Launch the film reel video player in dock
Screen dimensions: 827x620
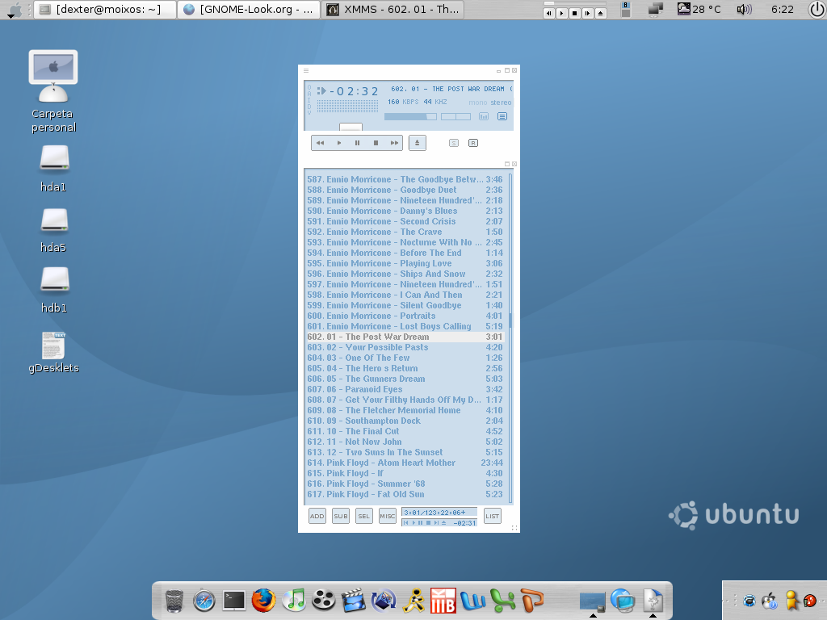click(x=323, y=601)
